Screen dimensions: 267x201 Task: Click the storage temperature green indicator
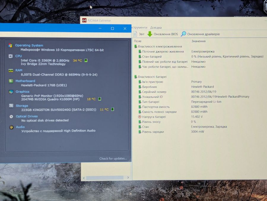coord(112,109)
